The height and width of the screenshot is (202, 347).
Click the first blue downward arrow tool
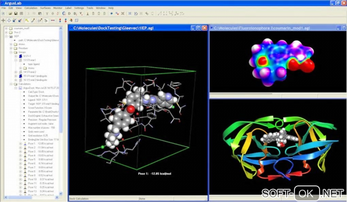click(14, 20)
